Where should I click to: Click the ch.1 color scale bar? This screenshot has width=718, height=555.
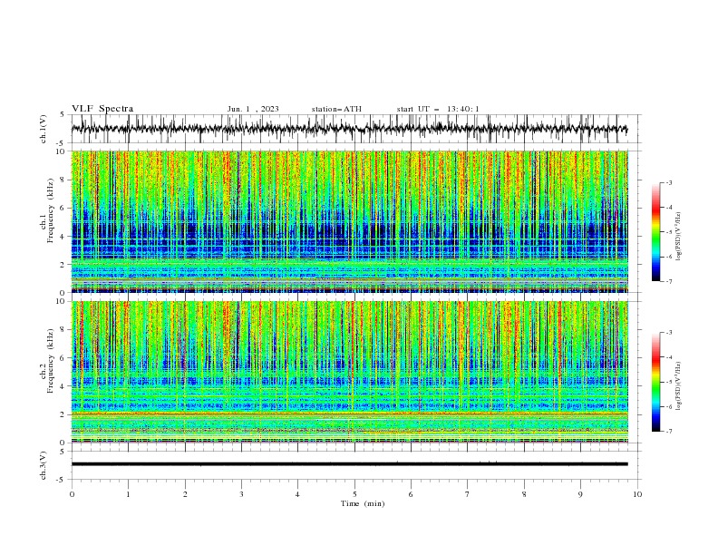(x=655, y=232)
